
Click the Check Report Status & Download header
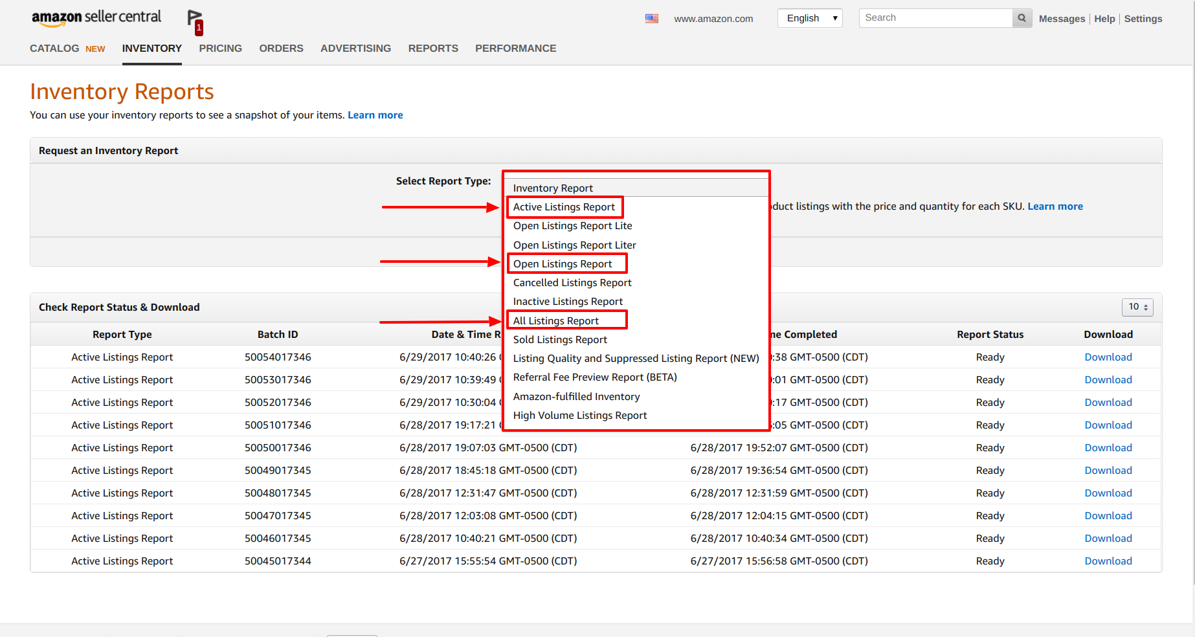click(119, 307)
